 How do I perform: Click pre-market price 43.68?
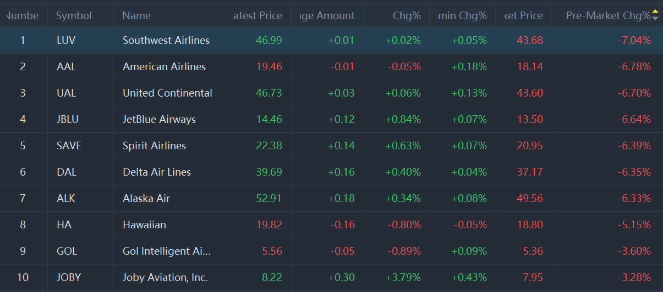(530, 40)
